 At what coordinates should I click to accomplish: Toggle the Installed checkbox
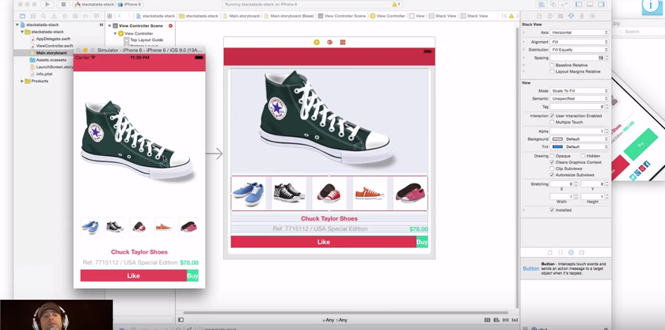(x=552, y=210)
